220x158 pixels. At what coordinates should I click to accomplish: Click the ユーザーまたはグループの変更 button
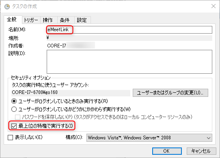170,93
